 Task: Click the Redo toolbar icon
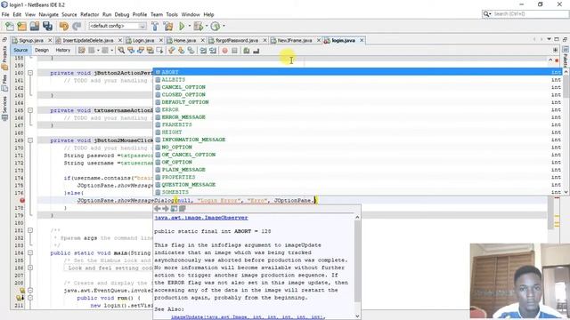(x=77, y=26)
